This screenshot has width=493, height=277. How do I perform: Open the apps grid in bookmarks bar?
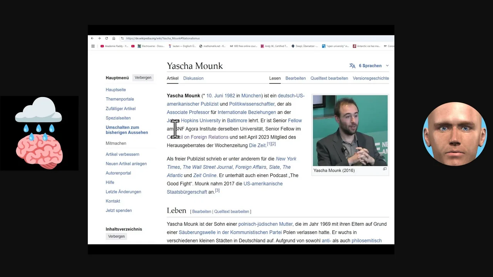pos(93,46)
